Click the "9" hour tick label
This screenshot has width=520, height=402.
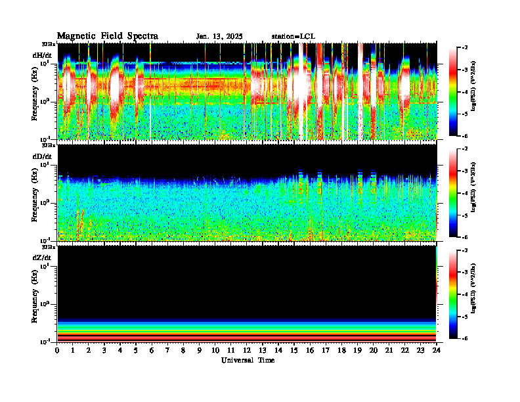pyautogui.click(x=199, y=351)
